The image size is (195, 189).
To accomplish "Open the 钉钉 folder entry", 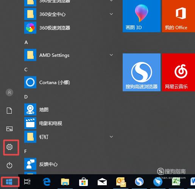I will click(70, 137).
